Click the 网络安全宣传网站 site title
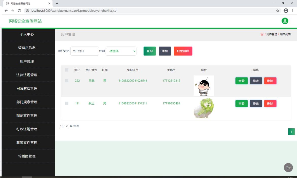This screenshot has height=178, width=297. [x=25, y=21]
